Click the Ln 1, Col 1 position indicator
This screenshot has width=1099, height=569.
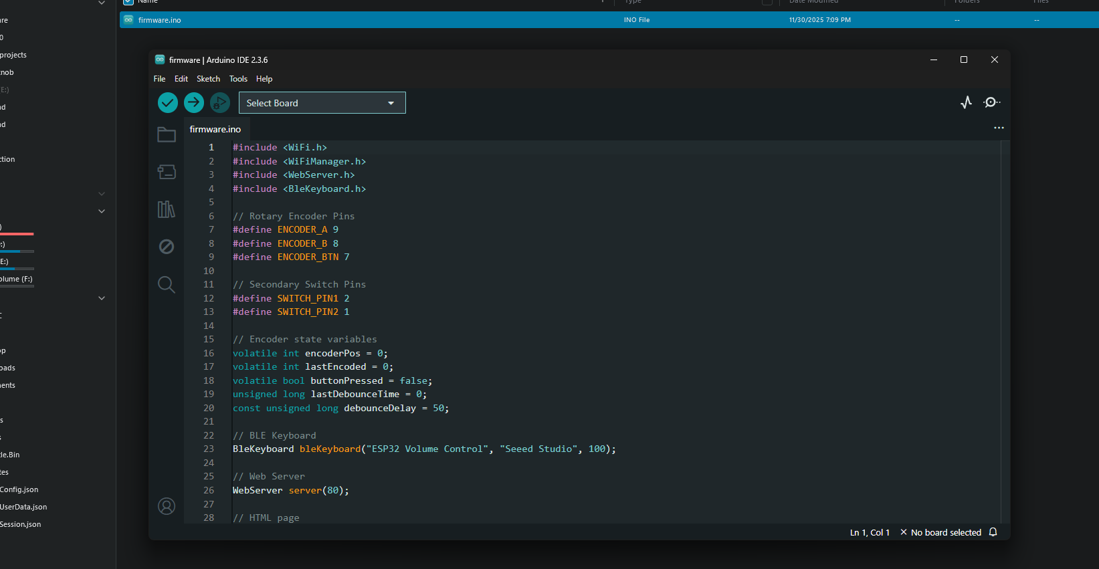pyautogui.click(x=870, y=532)
